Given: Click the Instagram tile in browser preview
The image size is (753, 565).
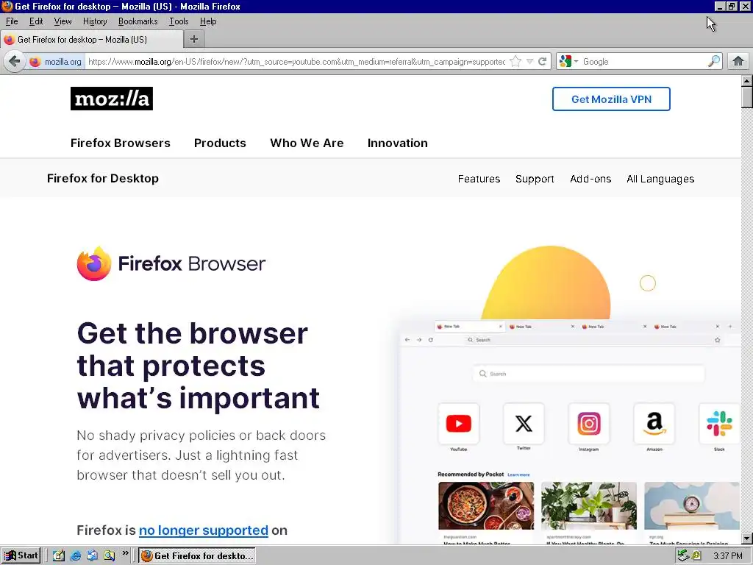Looking at the screenshot, I should point(589,424).
